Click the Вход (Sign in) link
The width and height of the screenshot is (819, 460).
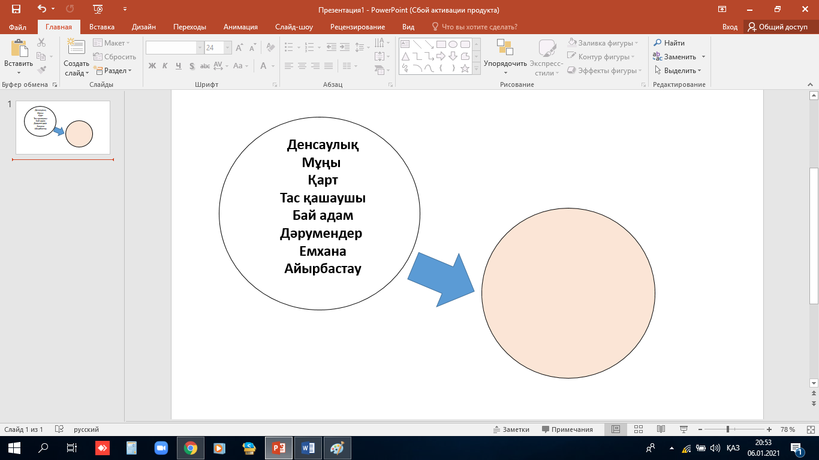point(730,27)
